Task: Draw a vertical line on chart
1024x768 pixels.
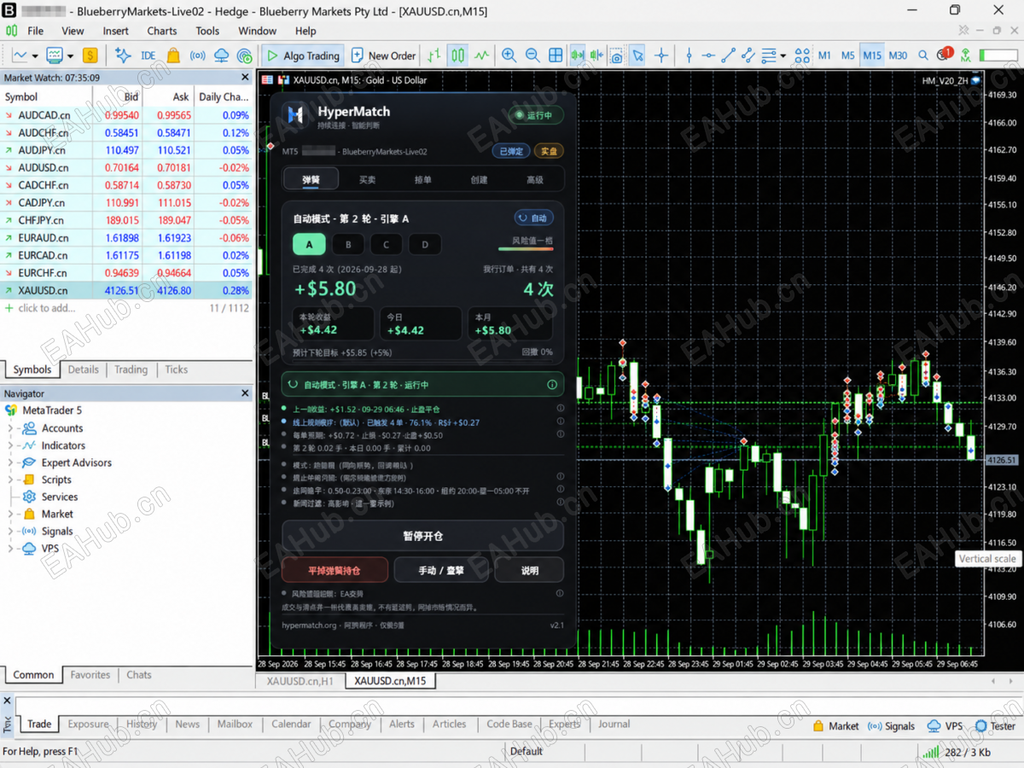Action: (x=689, y=55)
